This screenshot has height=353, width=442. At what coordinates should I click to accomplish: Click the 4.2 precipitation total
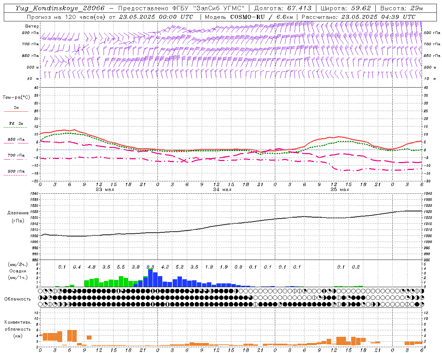pos(165,267)
